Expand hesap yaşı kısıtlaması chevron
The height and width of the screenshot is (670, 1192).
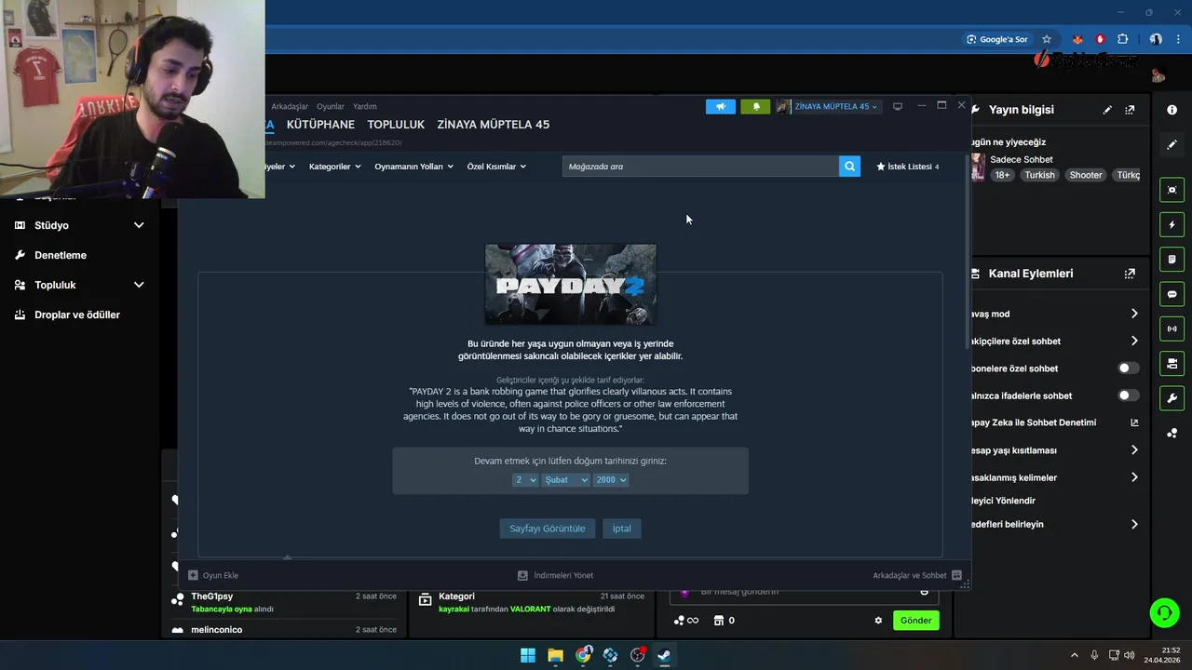(x=1134, y=450)
